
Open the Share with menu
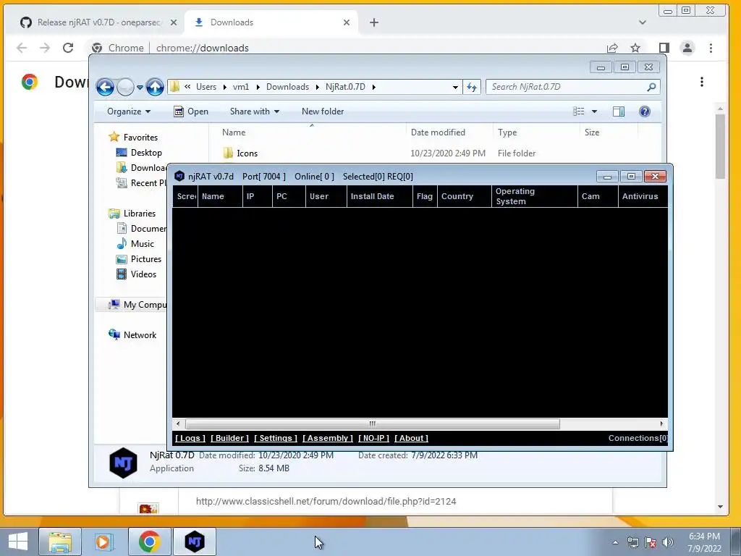[254, 111]
